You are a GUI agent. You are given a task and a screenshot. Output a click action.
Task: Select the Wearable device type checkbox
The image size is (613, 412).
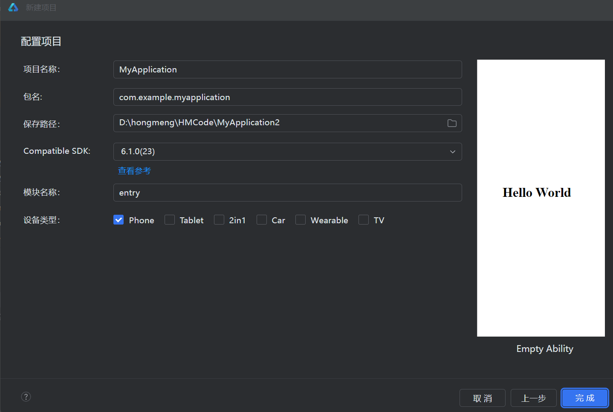[x=301, y=220]
